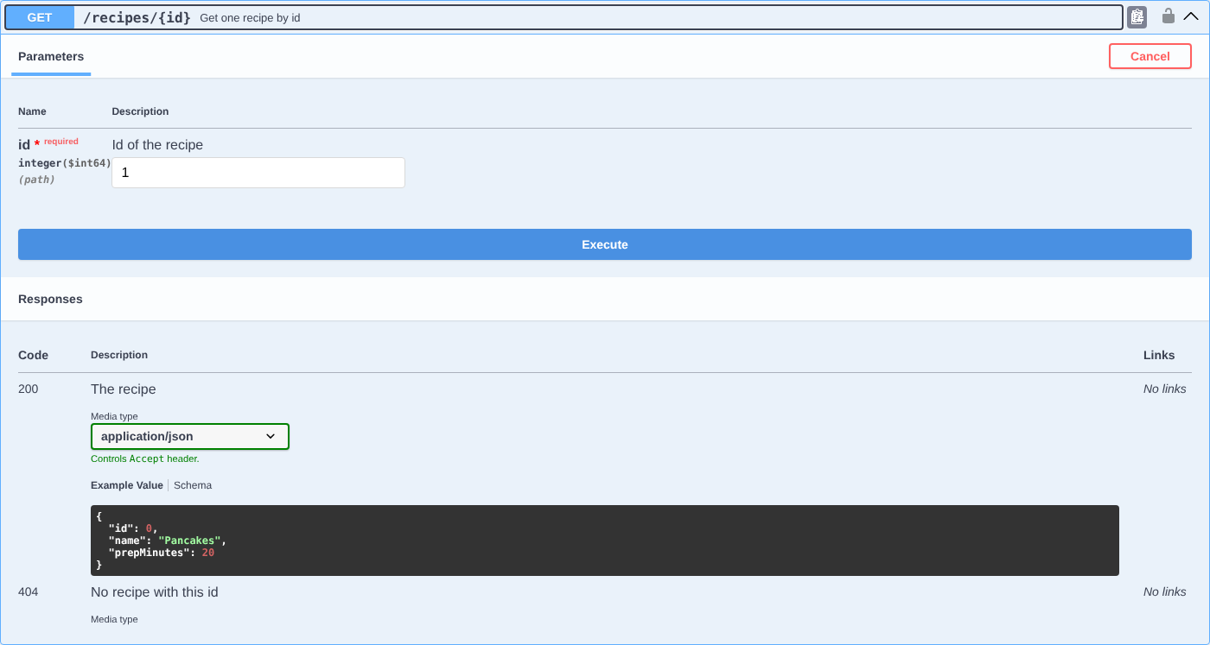This screenshot has height=645, width=1210.
Task: Click 'No links' in the 200 row
Action: coord(1165,389)
